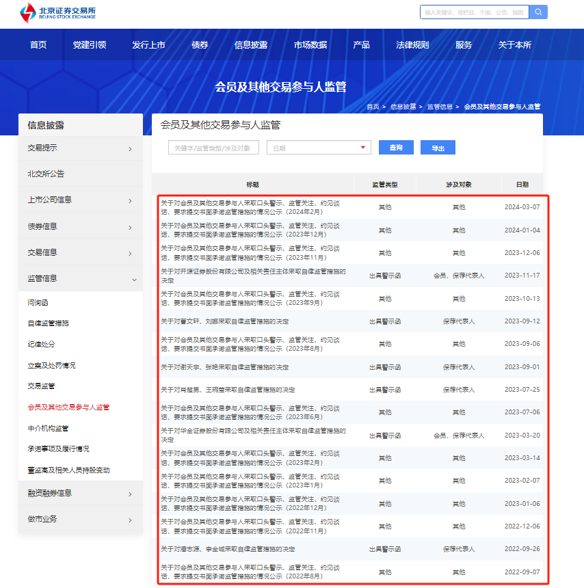
Task: Focus the top keyword search box
Action: tap(475, 12)
